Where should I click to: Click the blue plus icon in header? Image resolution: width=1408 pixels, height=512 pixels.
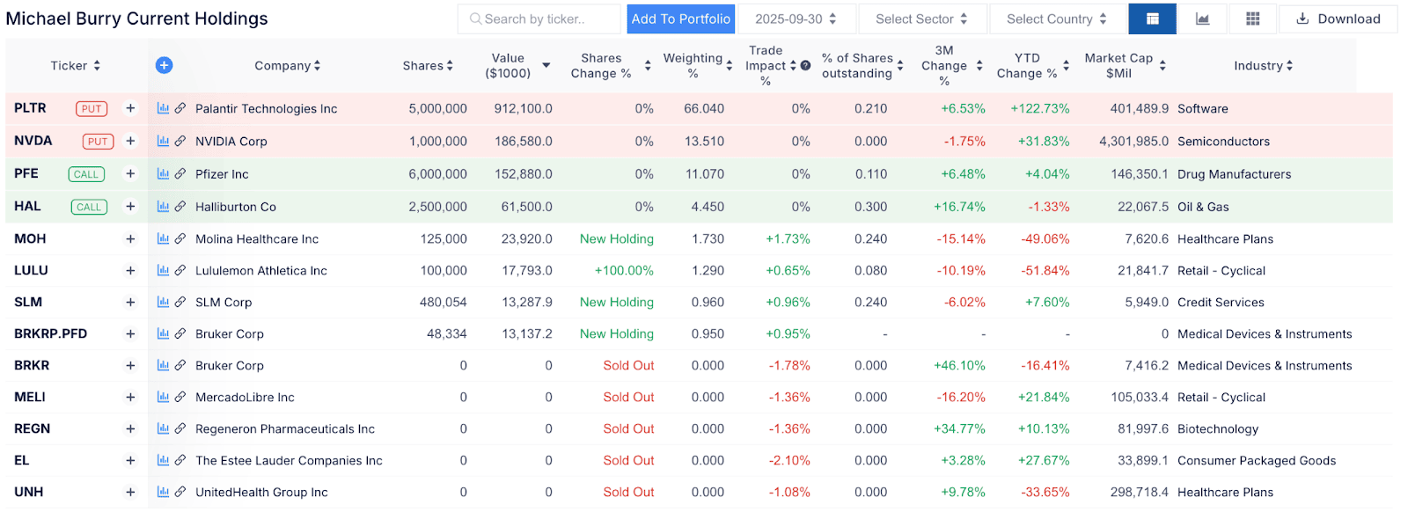(165, 65)
